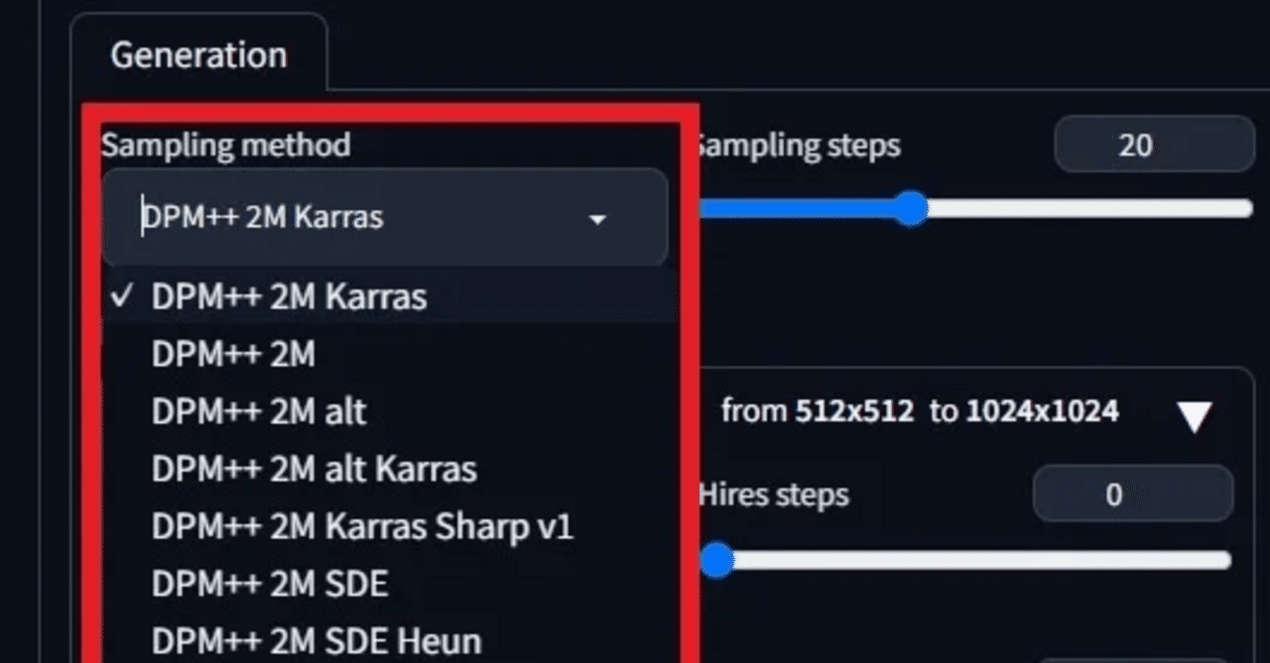The image size is (1270, 663).
Task: Click the Sampling steps value field
Action: pos(1152,145)
